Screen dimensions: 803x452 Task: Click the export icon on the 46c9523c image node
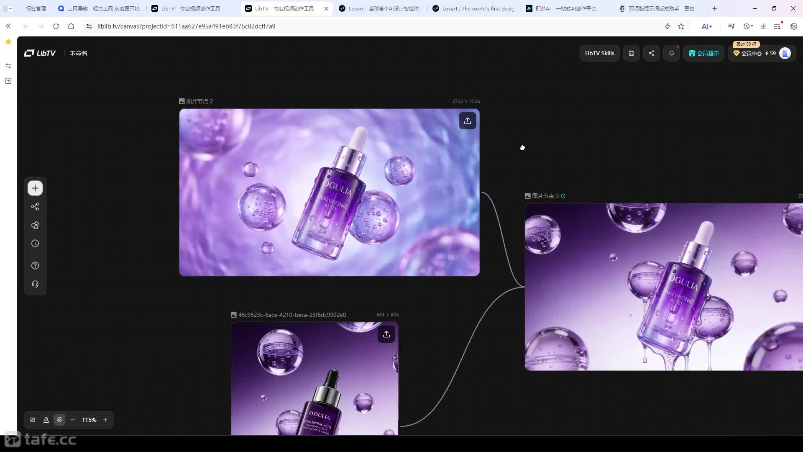[x=386, y=334]
